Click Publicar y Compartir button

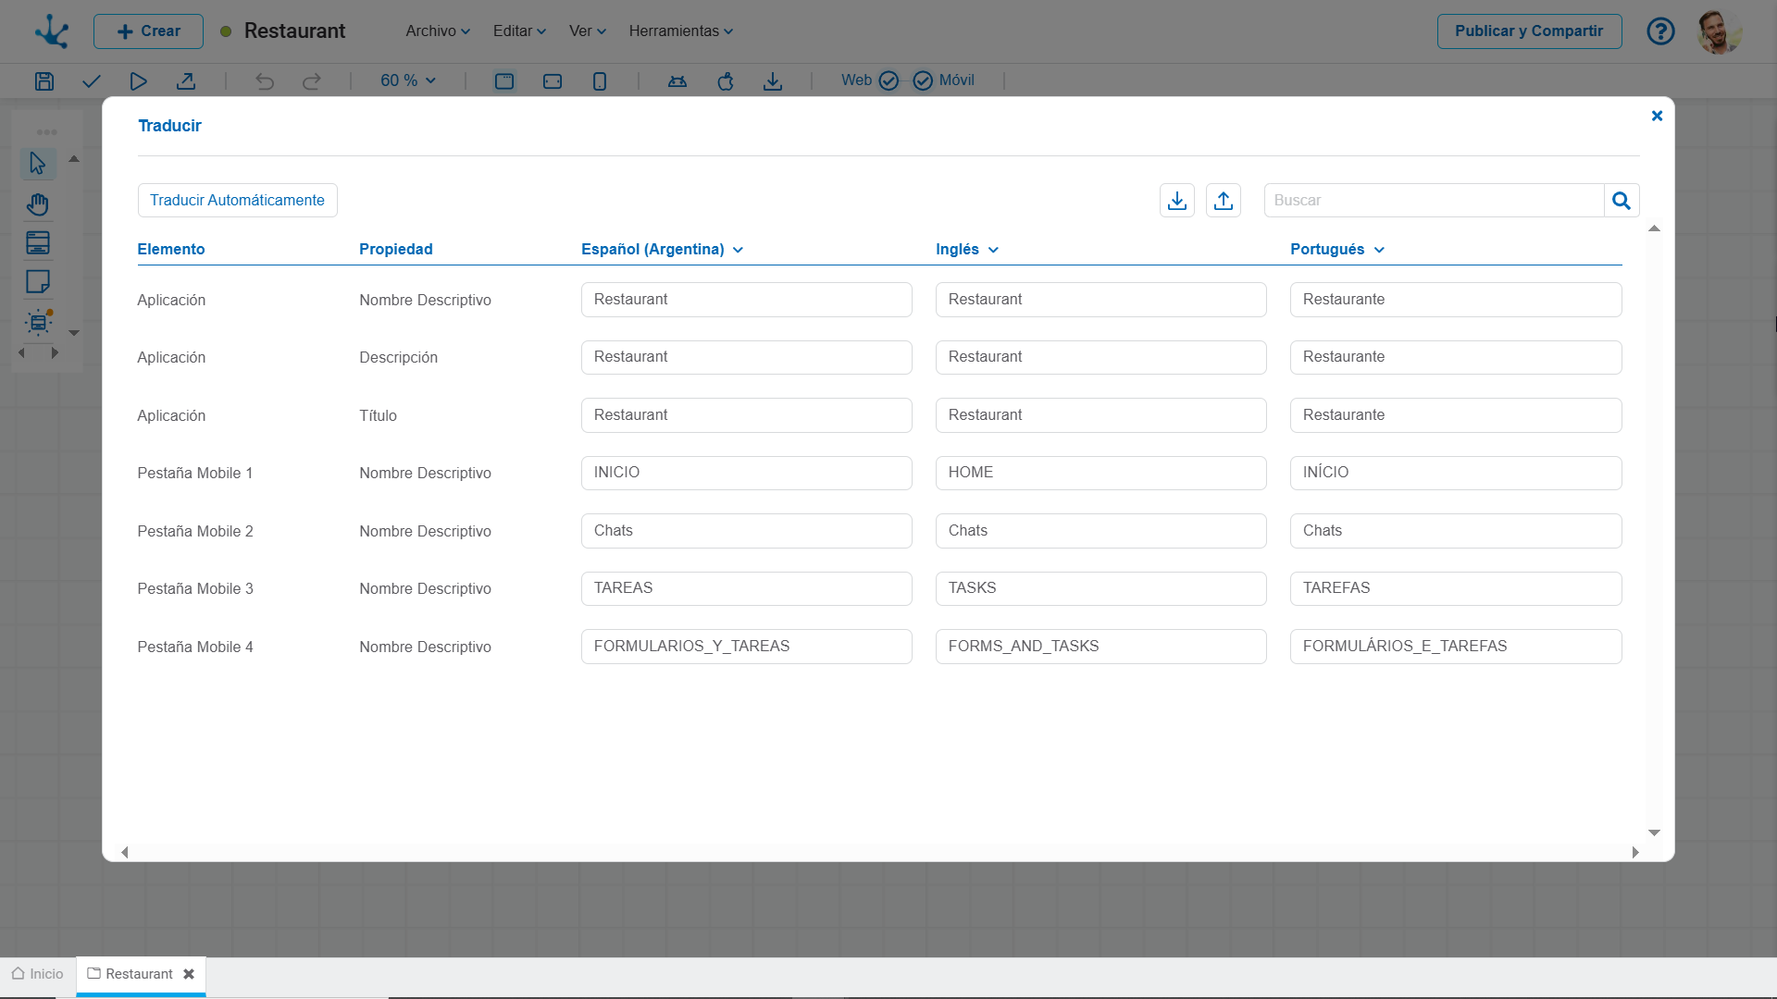(x=1528, y=31)
